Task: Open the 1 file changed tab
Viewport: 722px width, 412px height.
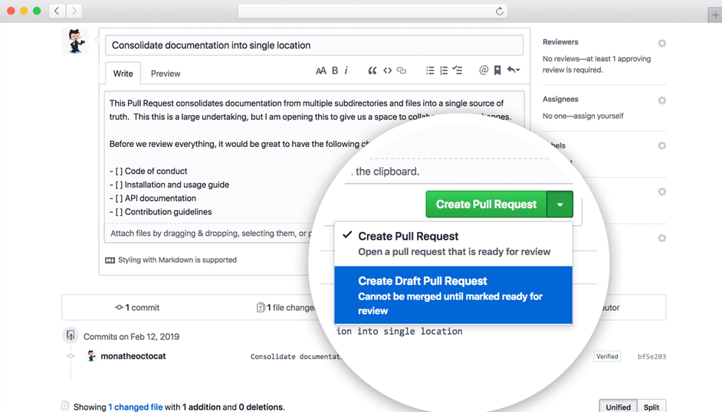Action: 285,307
